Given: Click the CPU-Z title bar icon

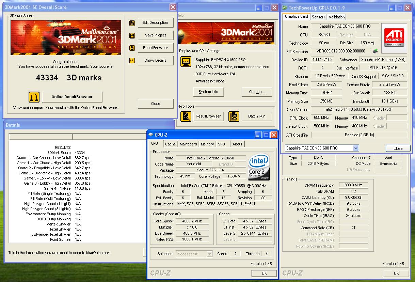Looking at the screenshot, I should pos(151,135).
